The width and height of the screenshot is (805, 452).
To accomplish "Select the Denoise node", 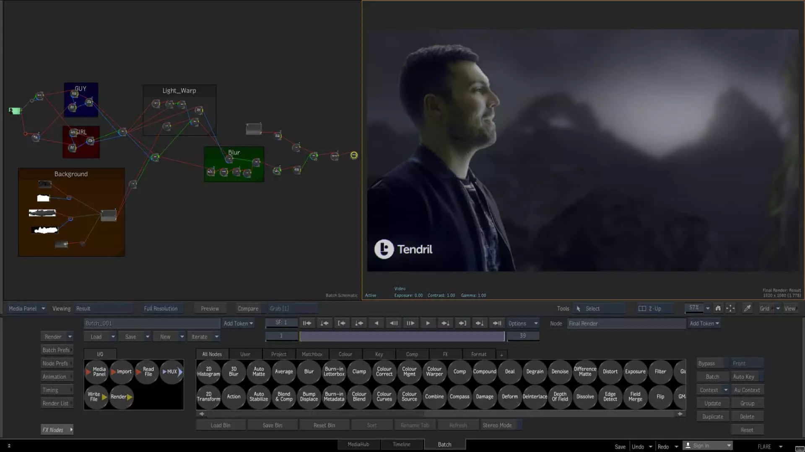I will coord(560,372).
